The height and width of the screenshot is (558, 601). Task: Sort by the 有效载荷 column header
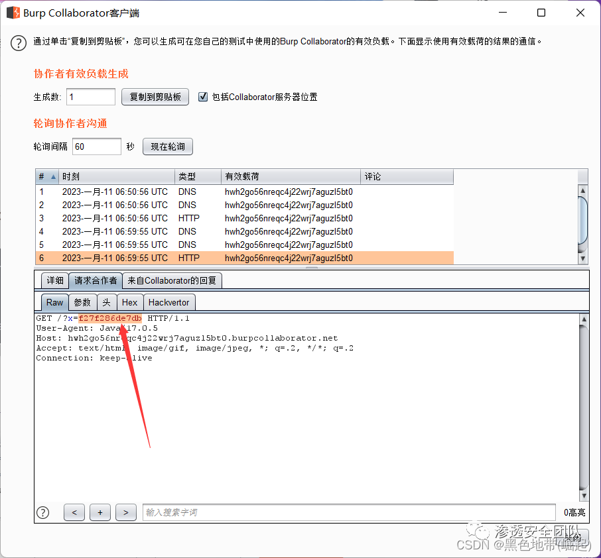291,176
